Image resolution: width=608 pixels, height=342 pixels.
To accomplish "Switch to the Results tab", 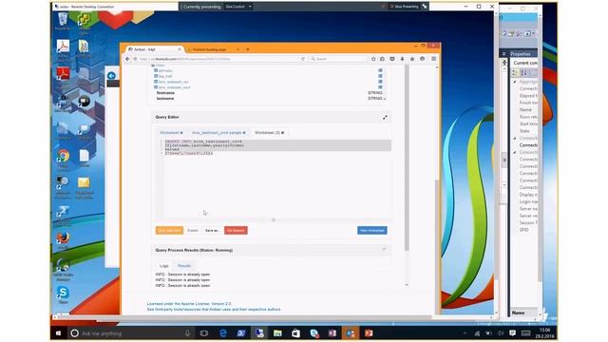I will pos(184,266).
